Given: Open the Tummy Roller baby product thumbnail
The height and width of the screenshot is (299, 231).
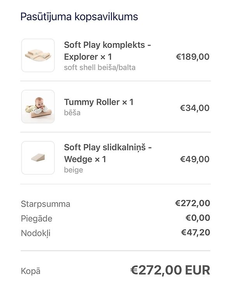Looking at the screenshot, I should [x=38, y=107].
